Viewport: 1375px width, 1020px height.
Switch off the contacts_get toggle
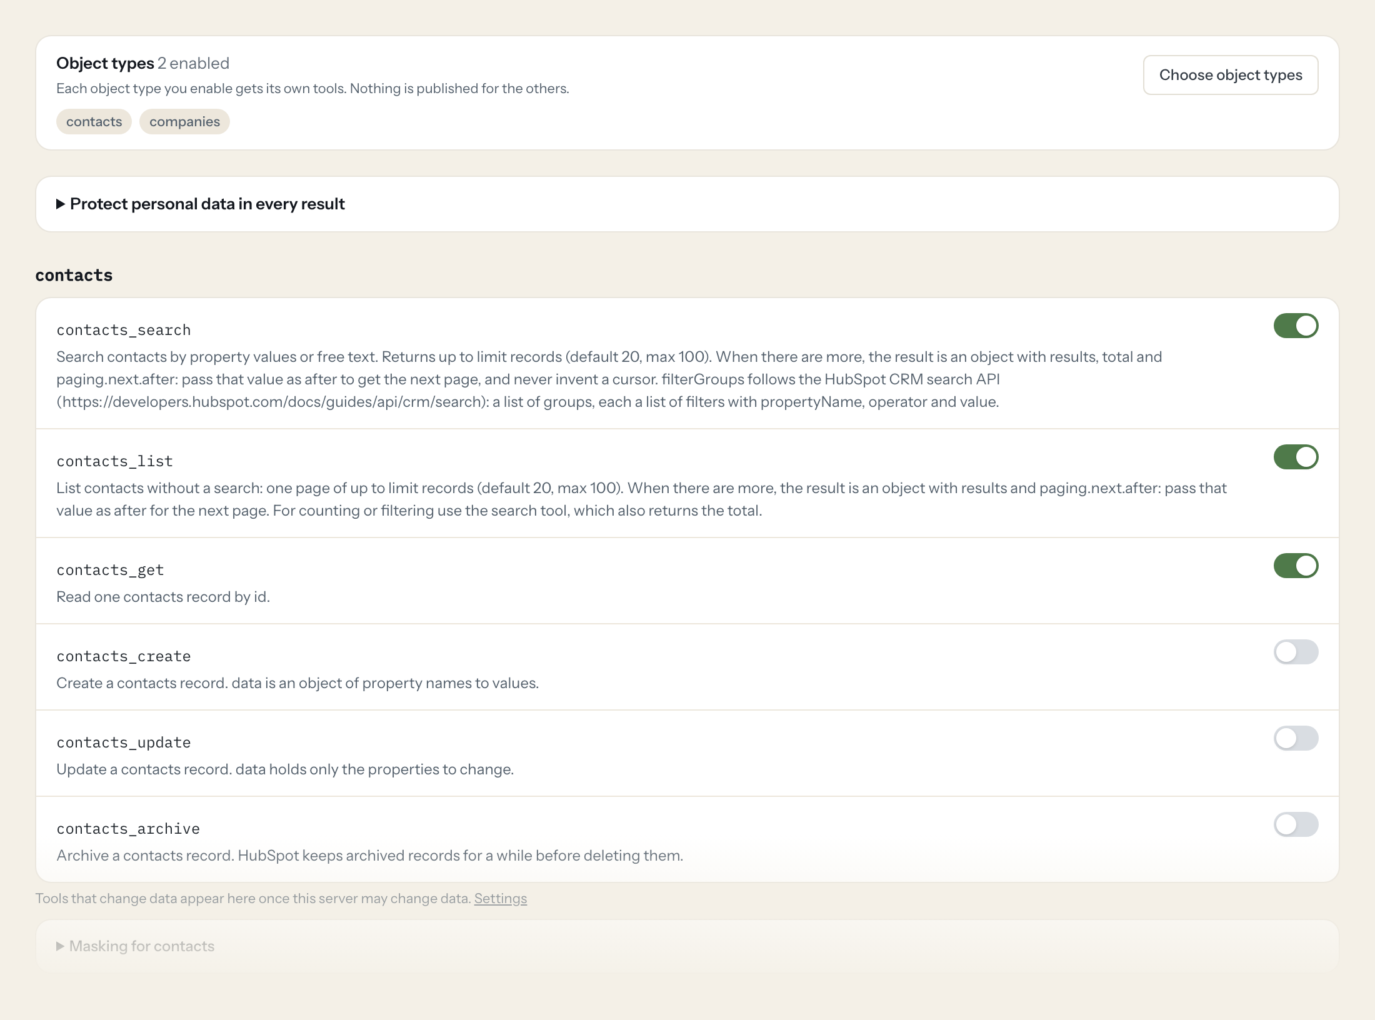pyautogui.click(x=1296, y=566)
